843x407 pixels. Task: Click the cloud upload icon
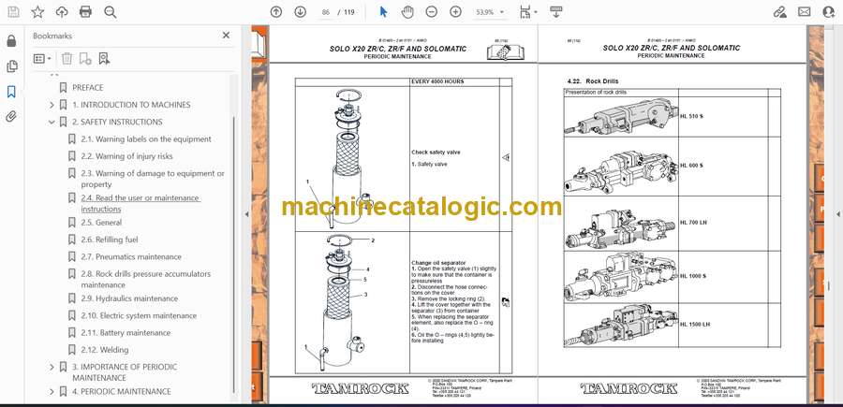(62, 12)
